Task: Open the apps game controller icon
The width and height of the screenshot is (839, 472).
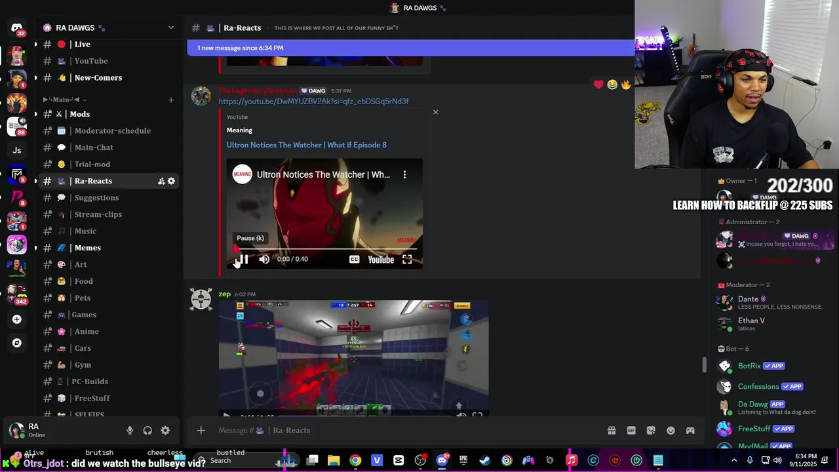Action: tap(690, 431)
